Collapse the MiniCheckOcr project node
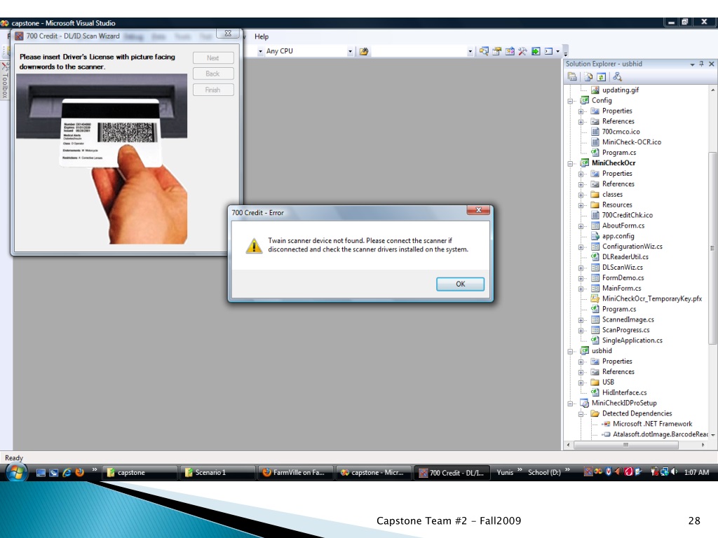Image resolution: width=718 pixels, height=538 pixels. pyautogui.click(x=570, y=164)
